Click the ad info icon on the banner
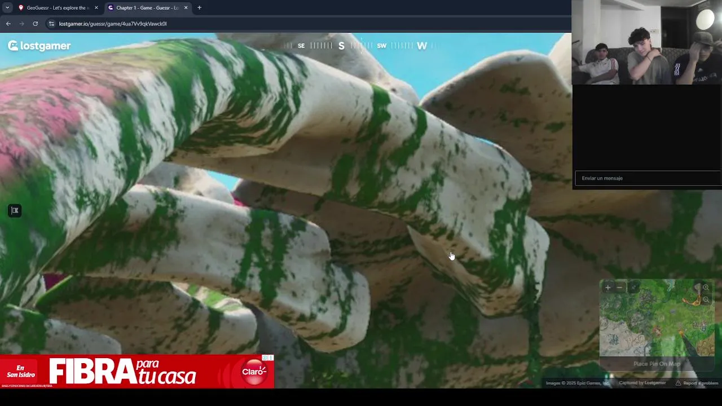 click(265, 358)
